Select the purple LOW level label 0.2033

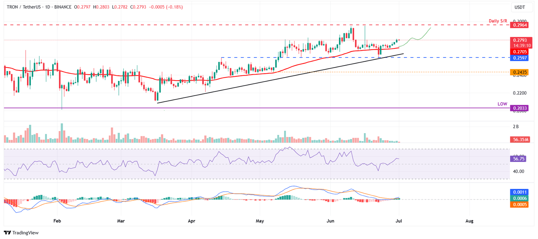[520, 108]
